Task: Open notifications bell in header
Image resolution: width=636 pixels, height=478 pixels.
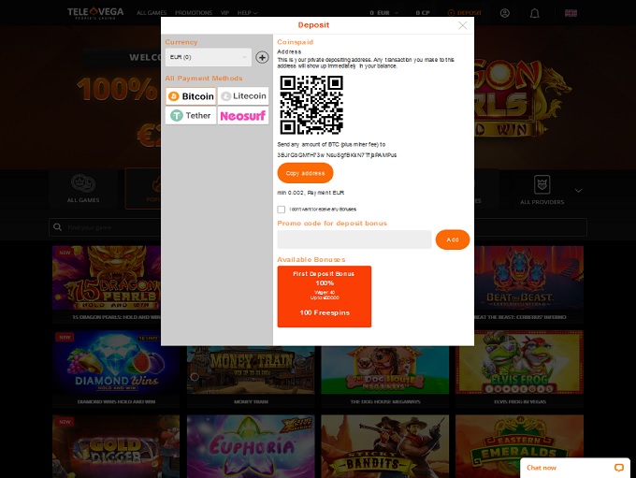Action: 534,13
